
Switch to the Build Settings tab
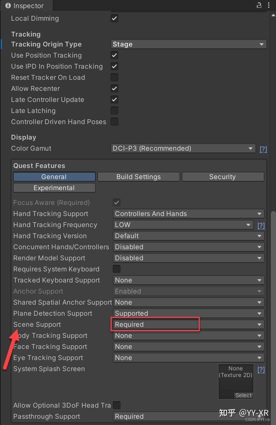[x=139, y=176]
